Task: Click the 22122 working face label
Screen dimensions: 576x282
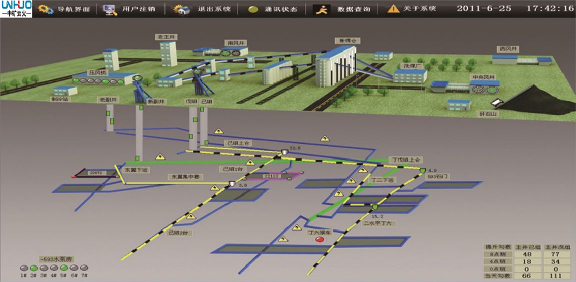Action: [x=272, y=176]
